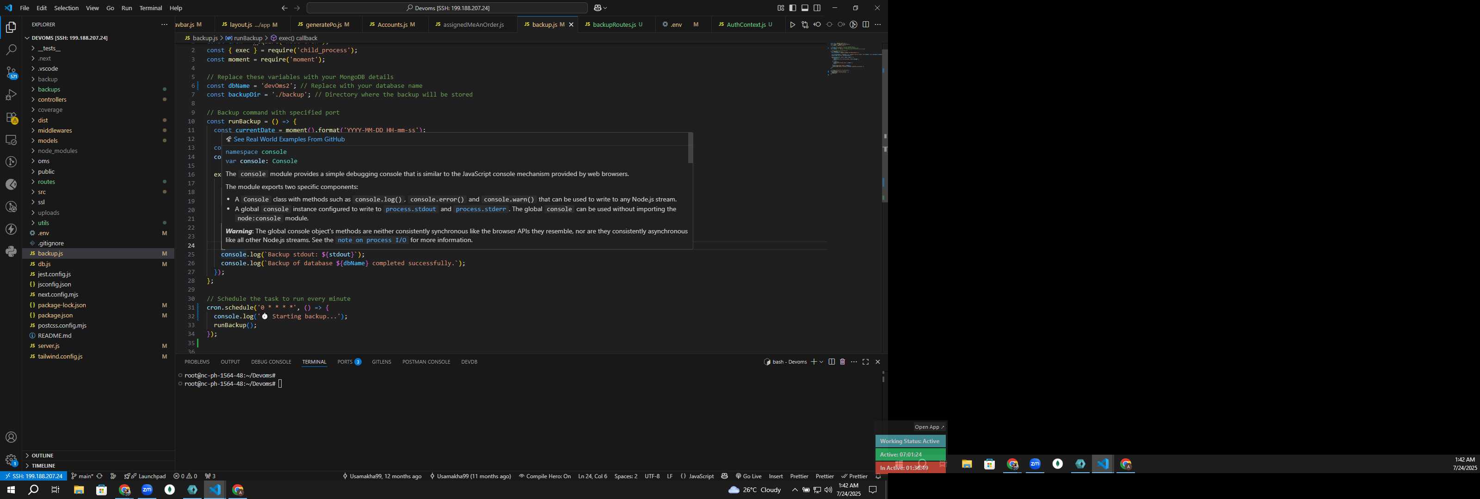The height and width of the screenshot is (499, 1480).
Task: Click Synchronize Changes icon in status bar
Action: (x=99, y=476)
